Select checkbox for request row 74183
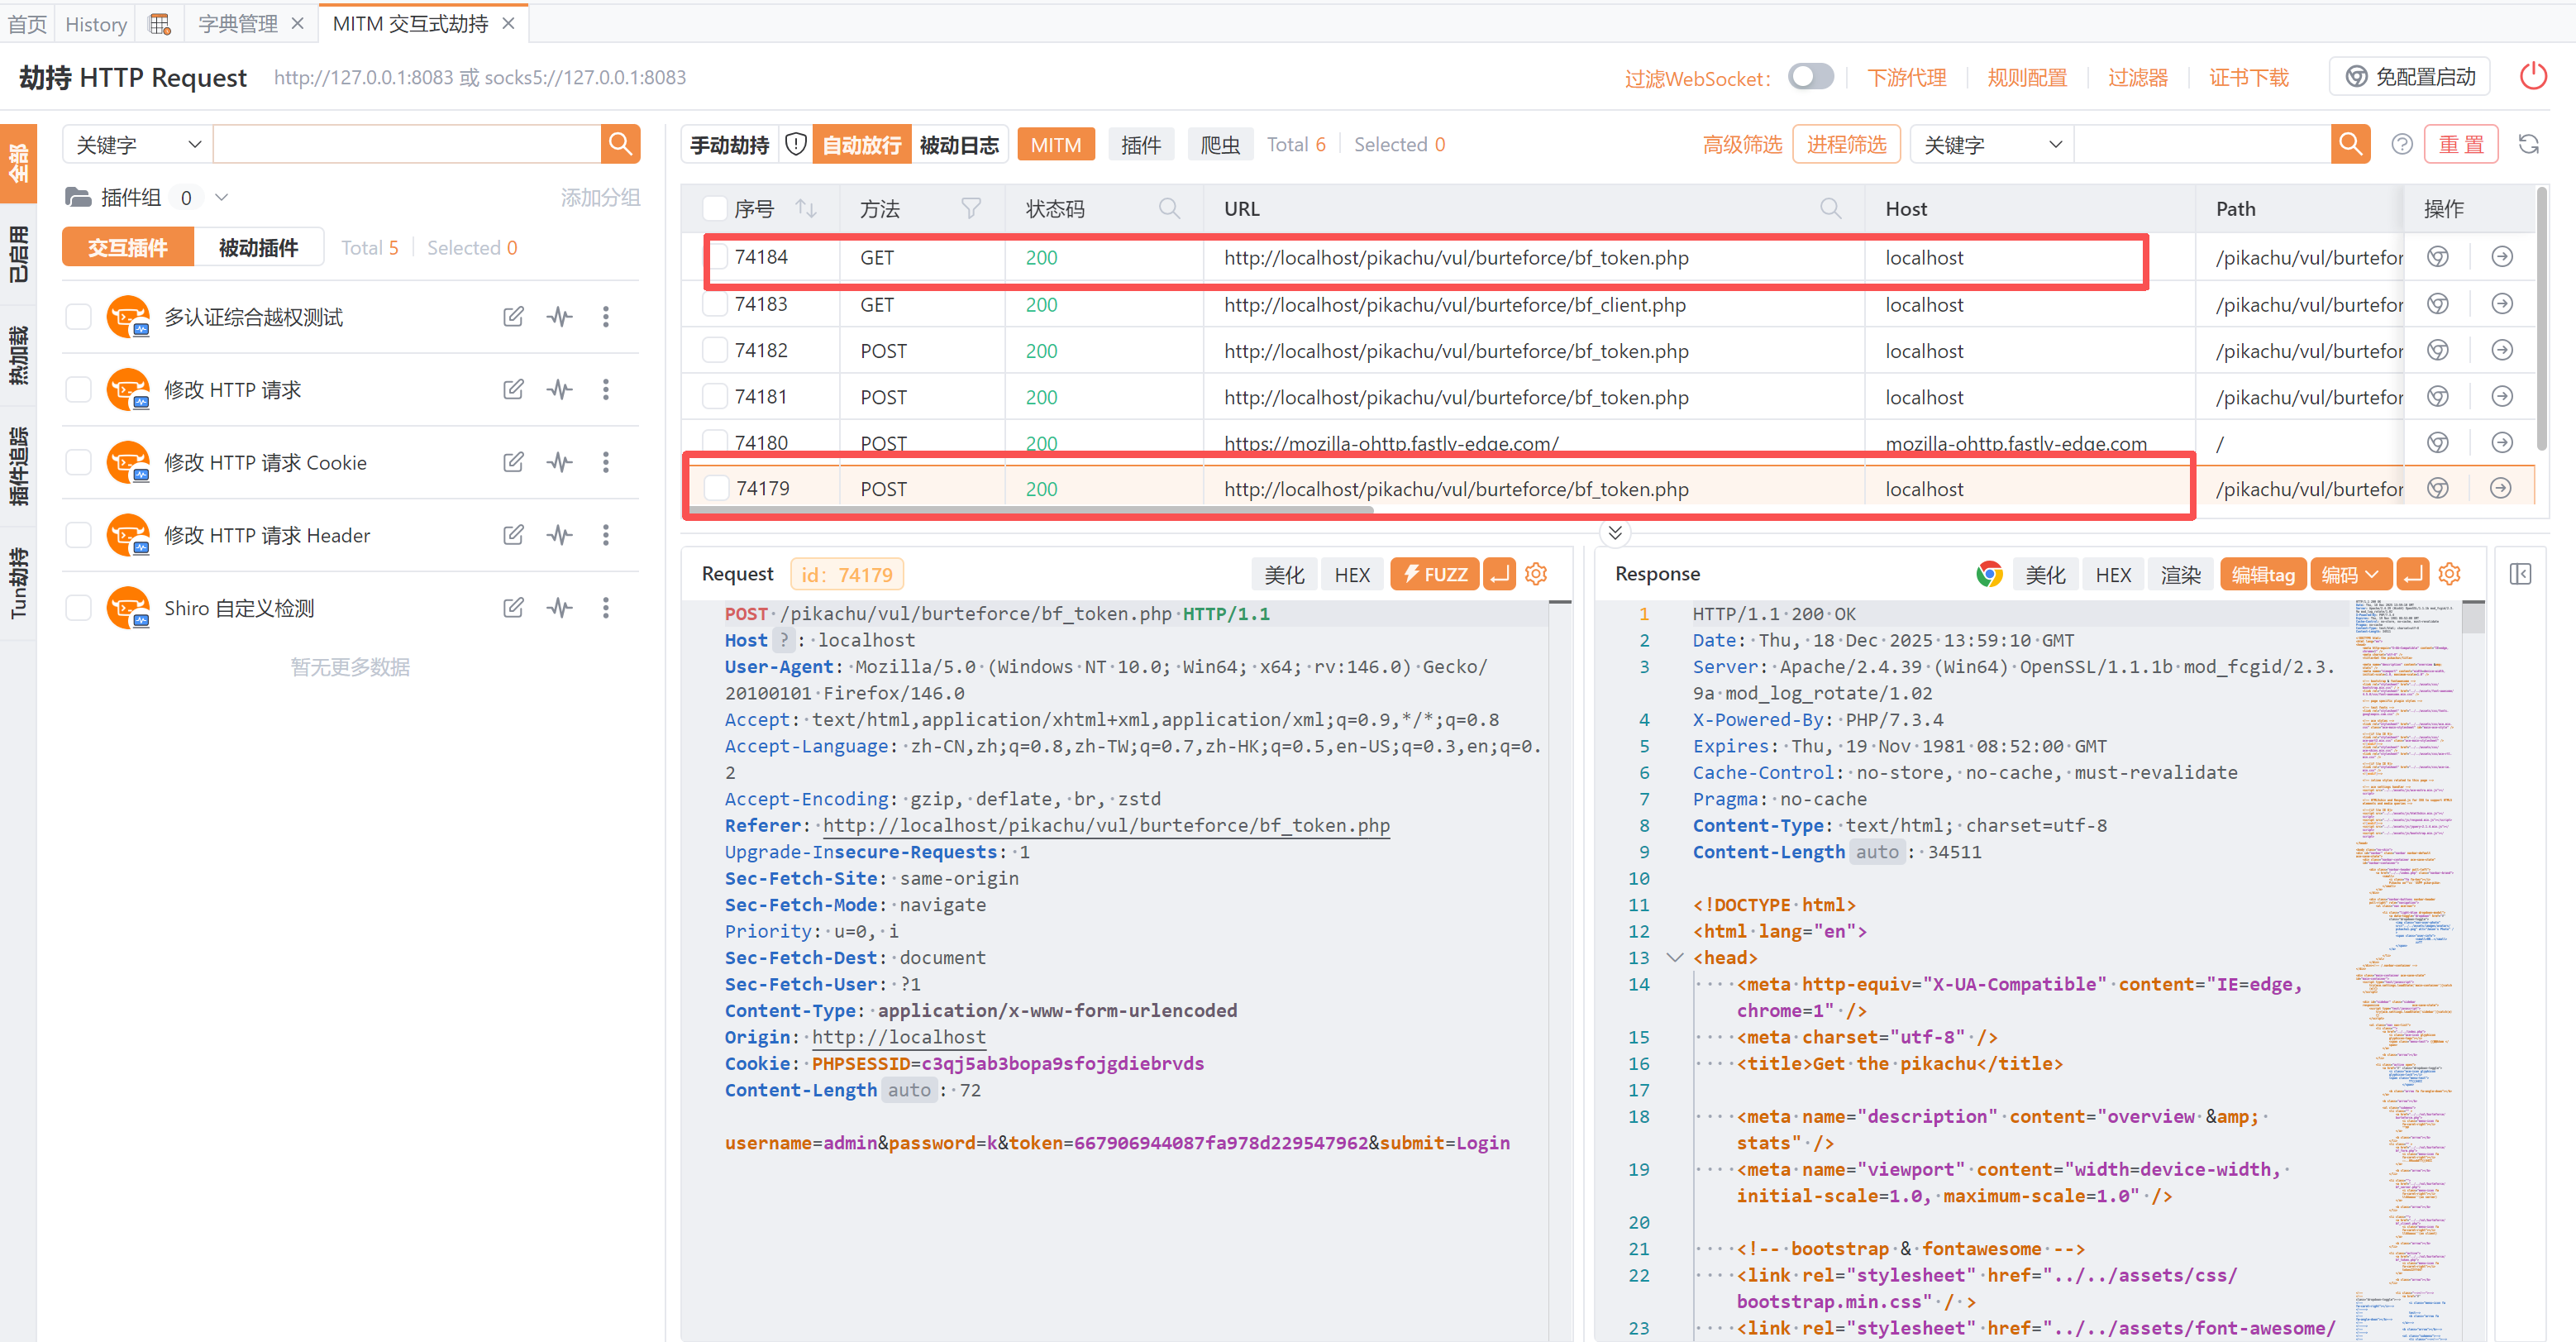Viewport: 2576px width, 1342px height. (x=714, y=304)
